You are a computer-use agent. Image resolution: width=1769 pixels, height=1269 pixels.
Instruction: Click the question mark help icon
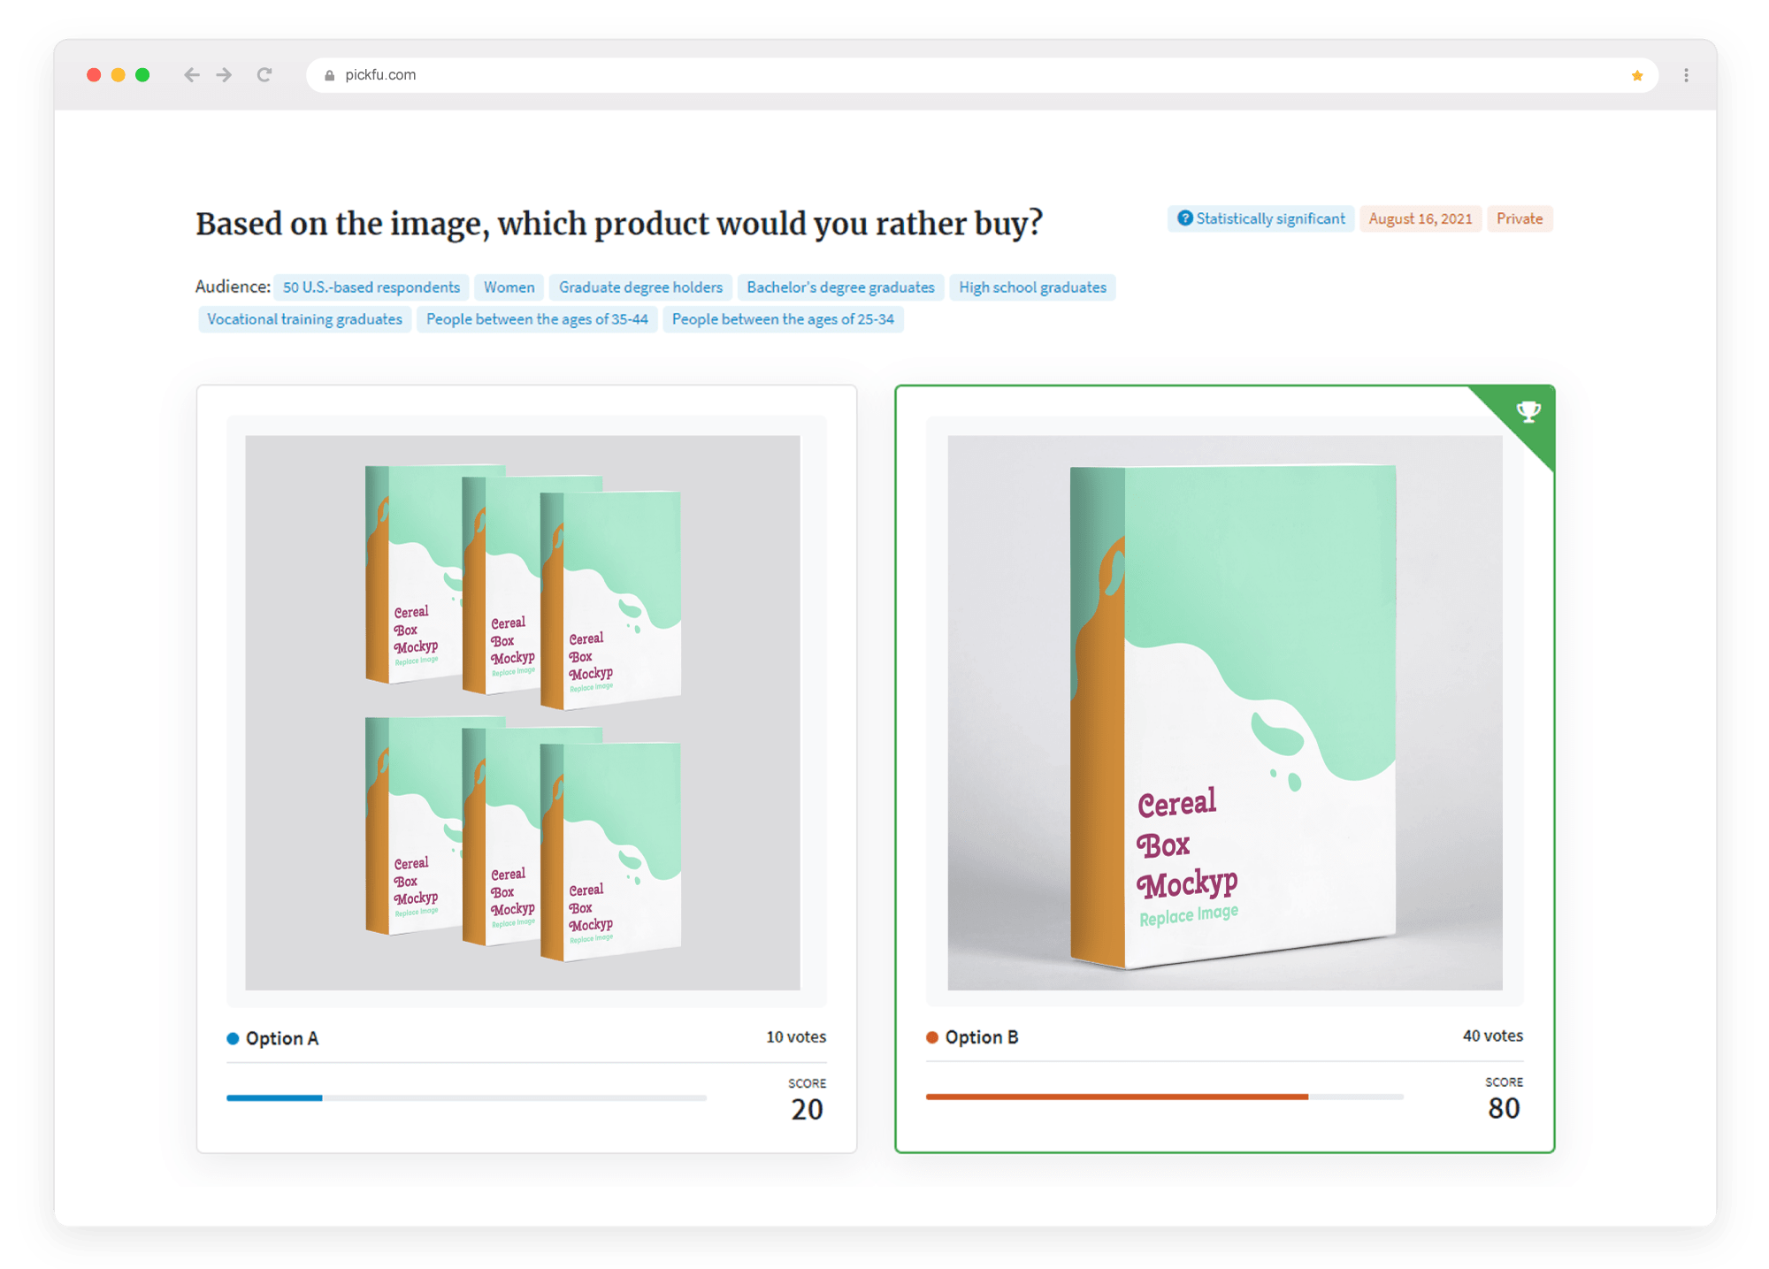[x=1184, y=218]
